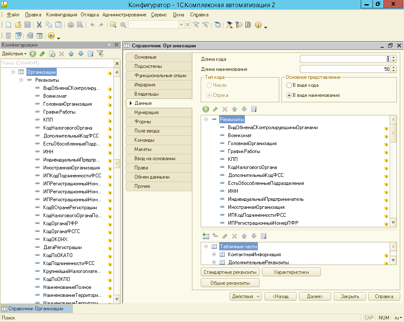Collapse Реквизиты in the Данные attributes list
This screenshot has height=322, width=404.
pyautogui.click(x=206, y=119)
